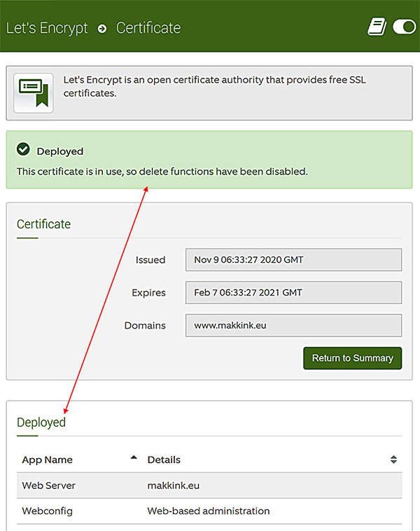Sort by Details column arrows
The image size is (420, 531).
pos(393,460)
